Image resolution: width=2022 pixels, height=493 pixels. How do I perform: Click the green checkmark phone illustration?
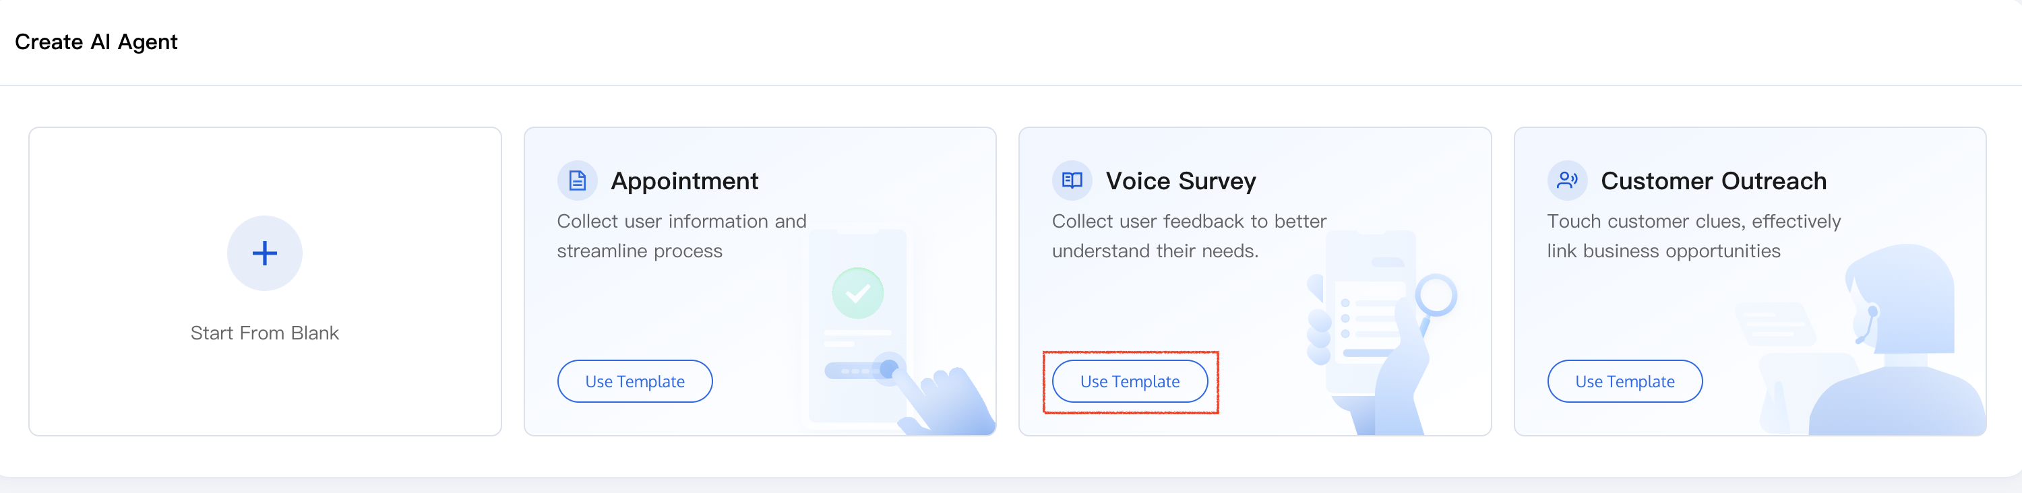tap(857, 293)
